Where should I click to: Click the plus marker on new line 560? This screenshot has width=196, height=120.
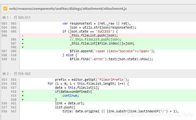(23, 100)
